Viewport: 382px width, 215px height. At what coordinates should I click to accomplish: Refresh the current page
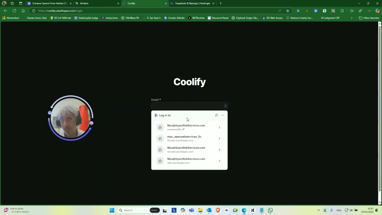14,11
